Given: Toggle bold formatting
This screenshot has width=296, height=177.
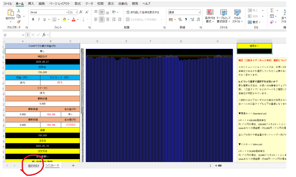Looking at the screenshot, I should click(33, 19).
